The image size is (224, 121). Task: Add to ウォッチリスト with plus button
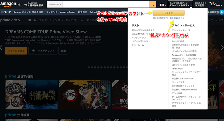pyautogui.click(x=43, y=51)
